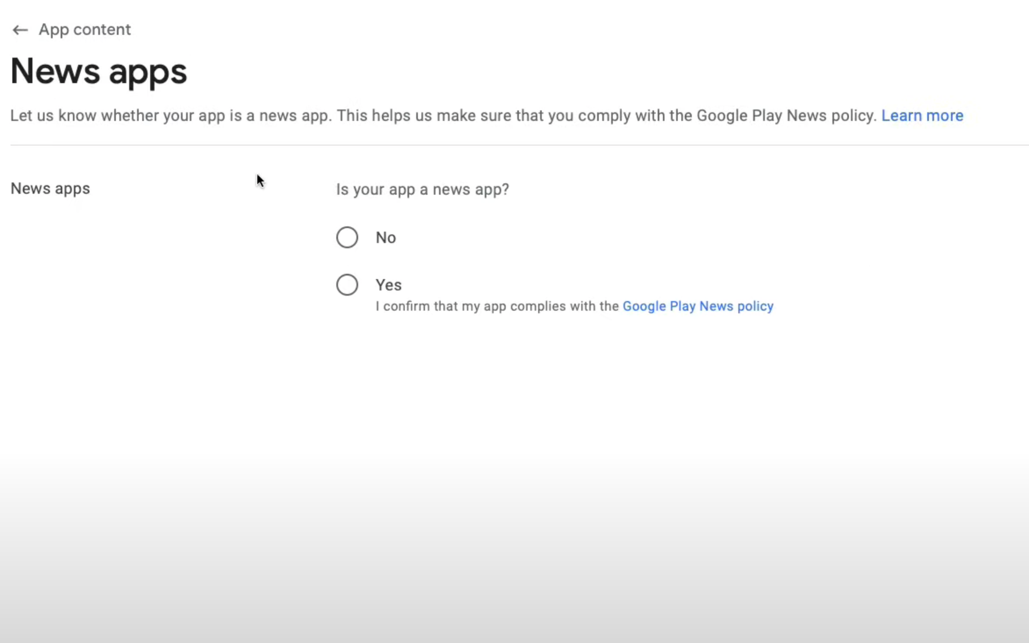Click the word "Let" starting the description
Image resolution: width=1029 pixels, height=643 pixels.
pos(21,115)
